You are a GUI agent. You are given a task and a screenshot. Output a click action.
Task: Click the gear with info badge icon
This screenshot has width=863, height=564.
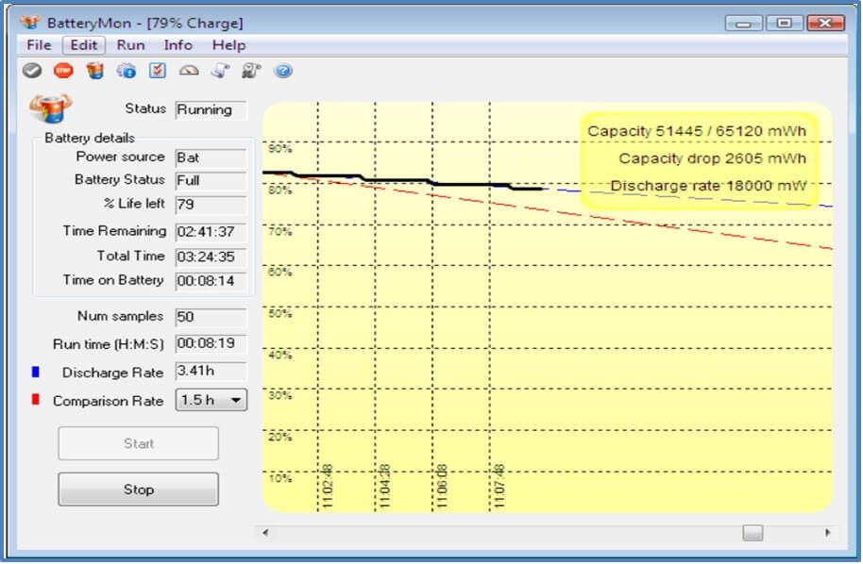pyautogui.click(x=126, y=71)
